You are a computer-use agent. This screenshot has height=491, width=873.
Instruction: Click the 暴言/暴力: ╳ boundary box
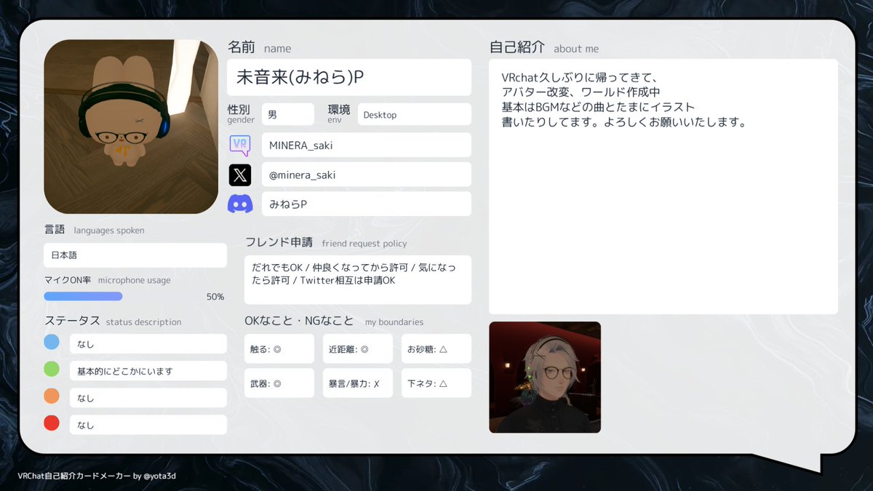pyautogui.click(x=358, y=383)
